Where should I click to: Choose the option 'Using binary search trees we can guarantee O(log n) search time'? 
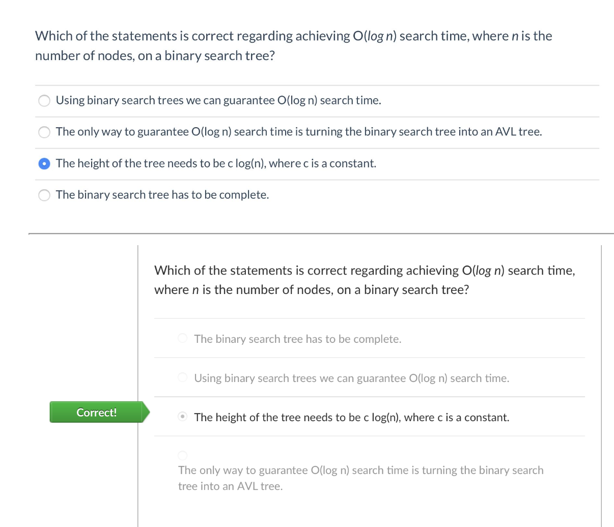[44, 100]
